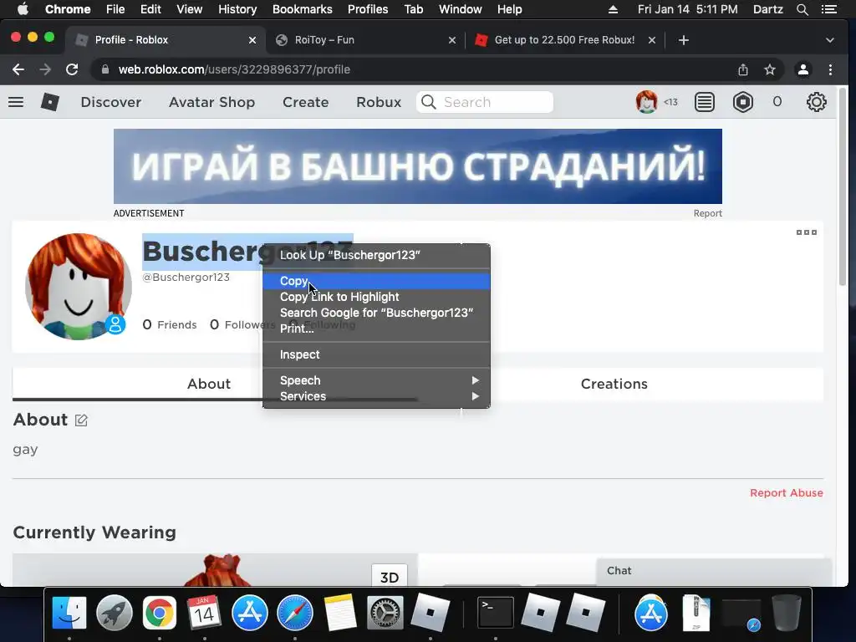The height and width of the screenshot is (642, 856).
Task: Click the search magnifier icon in Roblox
Action: (x=429, y=102)
